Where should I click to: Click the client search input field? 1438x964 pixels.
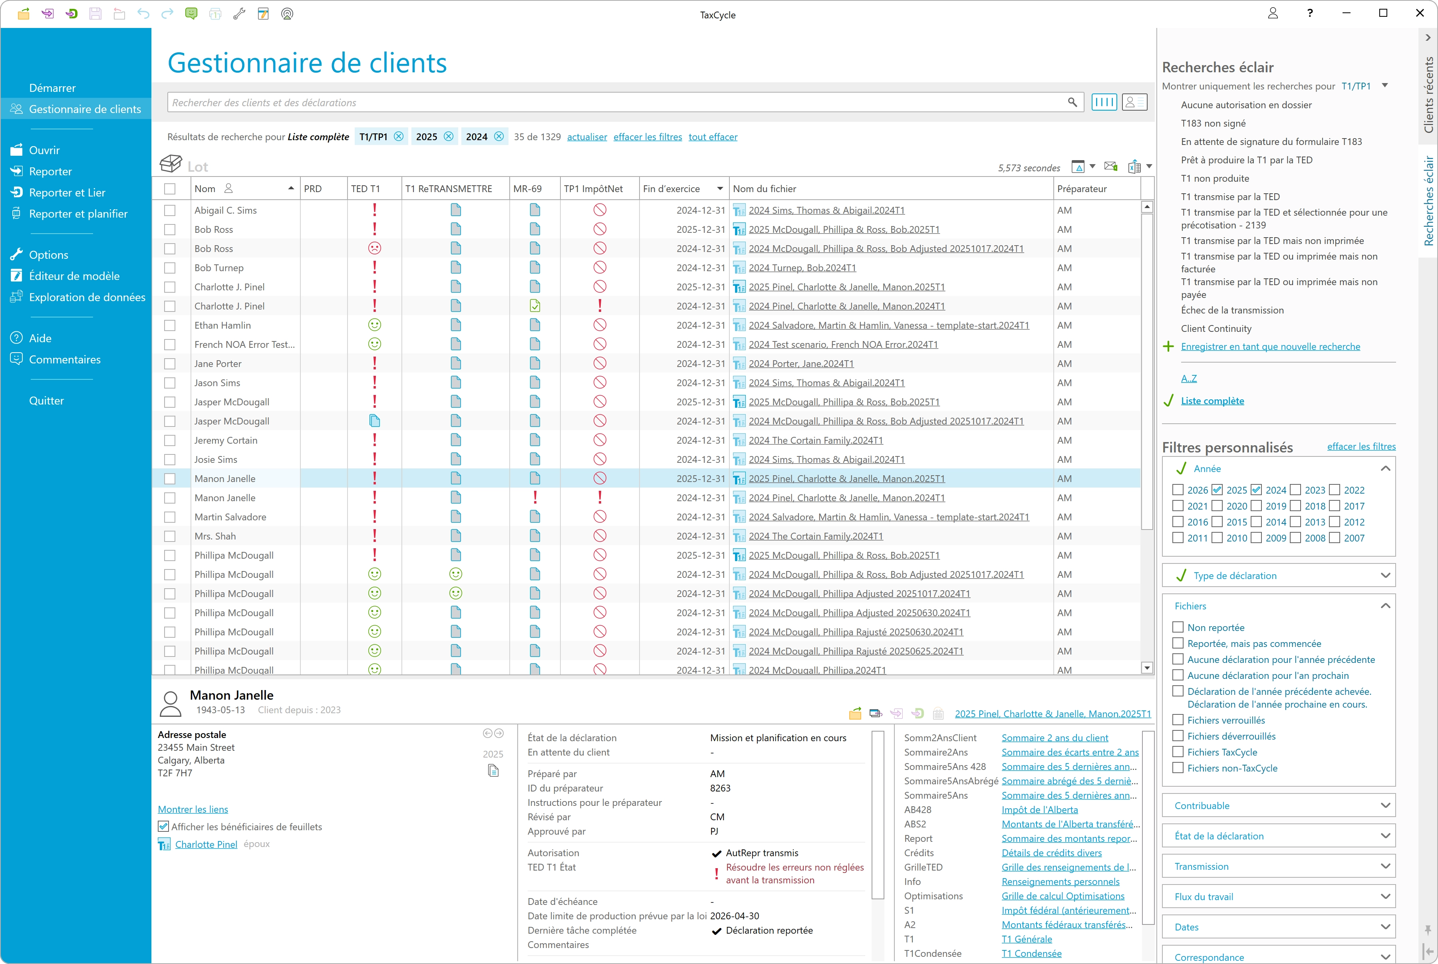coord(615,103)
